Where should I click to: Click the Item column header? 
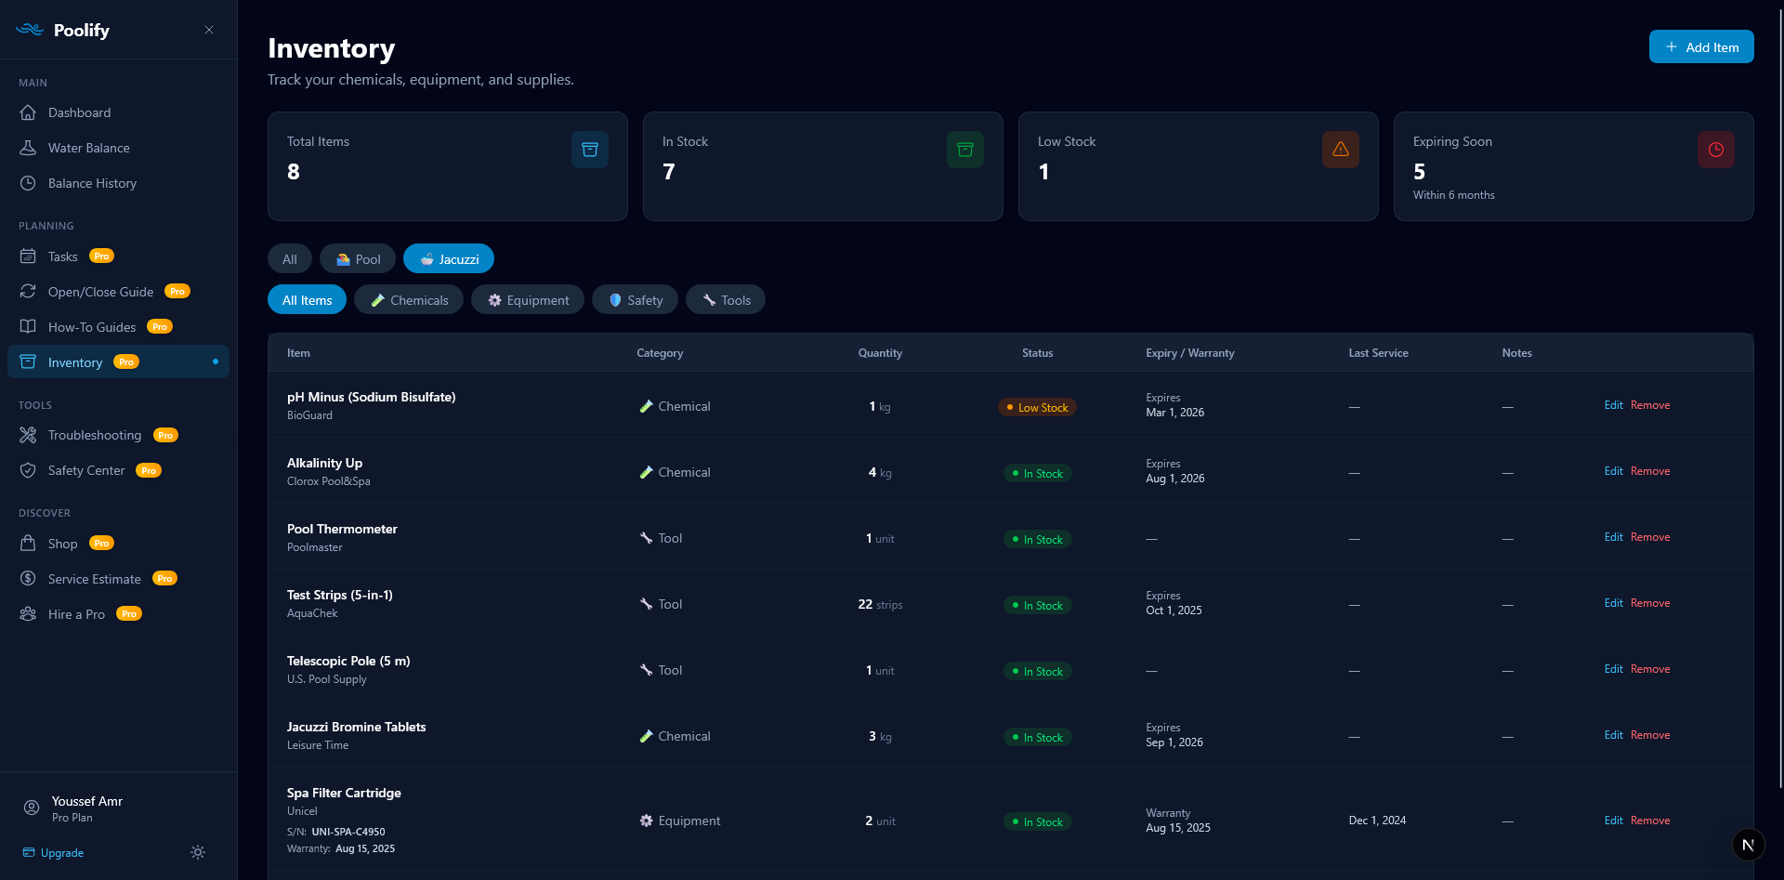298,353
